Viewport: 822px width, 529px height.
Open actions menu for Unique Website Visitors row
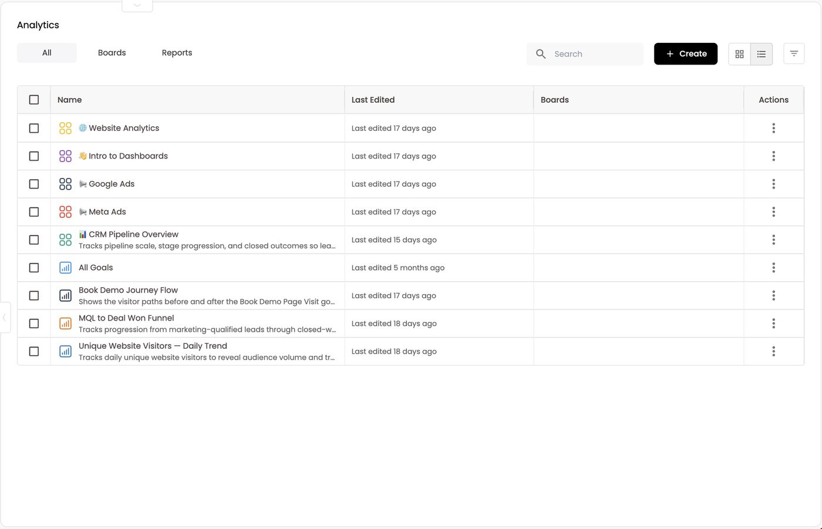[773, 351]
